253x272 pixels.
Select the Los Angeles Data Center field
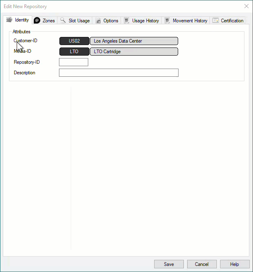[134, 41]
